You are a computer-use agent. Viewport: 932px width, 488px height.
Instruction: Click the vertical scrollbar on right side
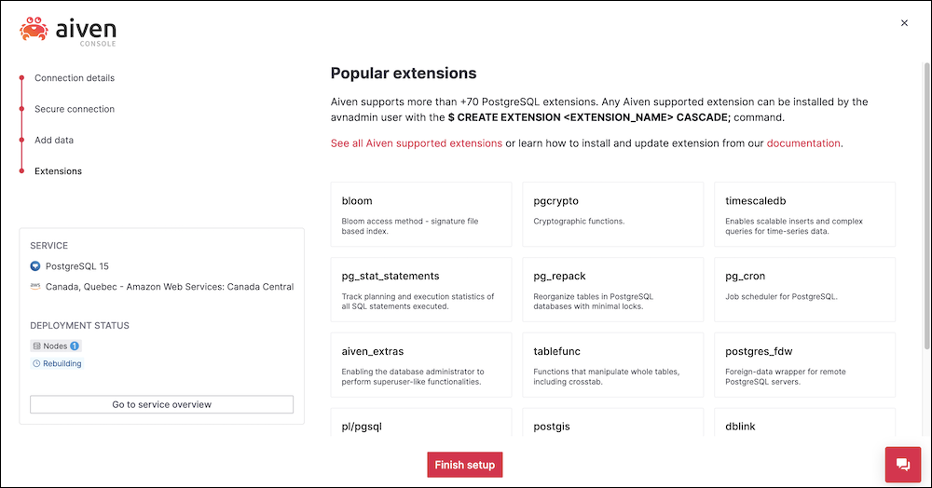[x=926, y=205]
